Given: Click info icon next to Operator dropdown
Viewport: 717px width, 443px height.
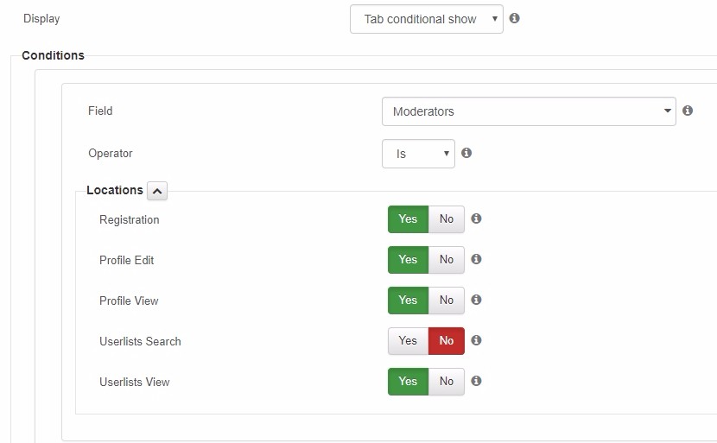Looking at the screenshot, I should click(x=466, y=153).
